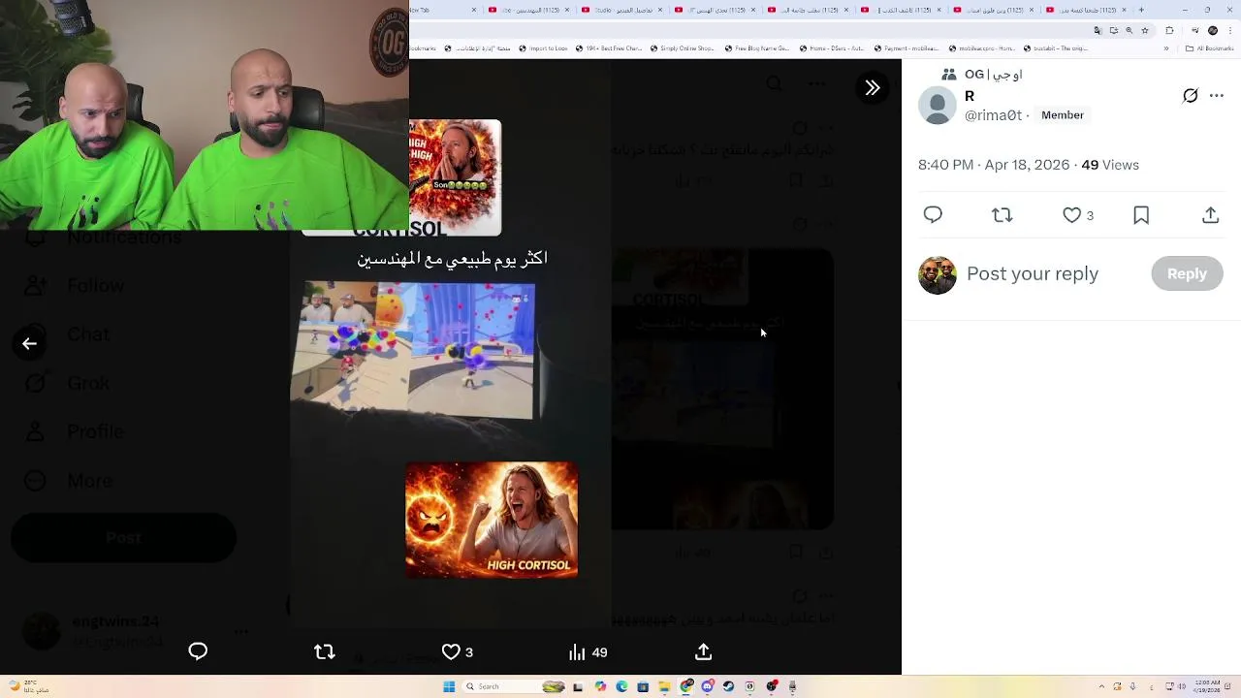Click your avatar beside the reply field
The width and height of the screenshot is (1241, 698).
pyautogui.click(x=938, y=275)
